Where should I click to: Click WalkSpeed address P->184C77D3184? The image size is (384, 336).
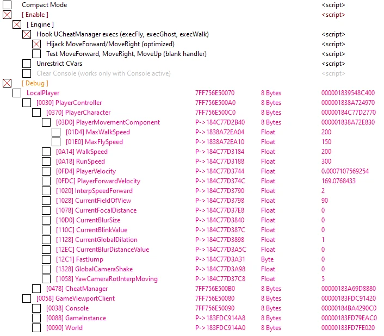pyautogui.click(x=220, y=152)
